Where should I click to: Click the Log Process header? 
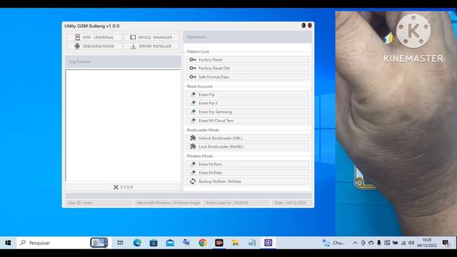point(124,61)
